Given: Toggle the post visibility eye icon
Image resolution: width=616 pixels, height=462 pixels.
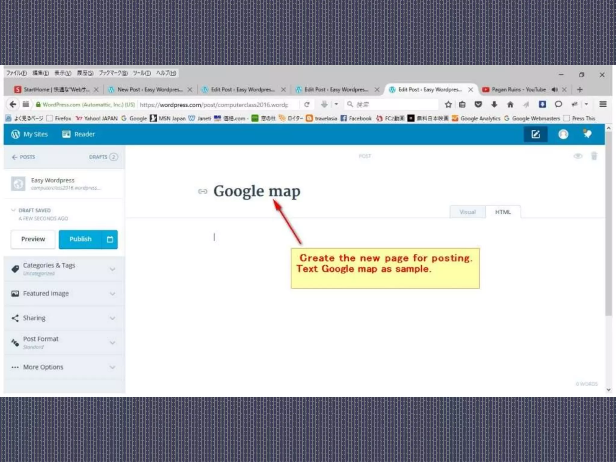Looking at the screenshot, I should (578, 156).
